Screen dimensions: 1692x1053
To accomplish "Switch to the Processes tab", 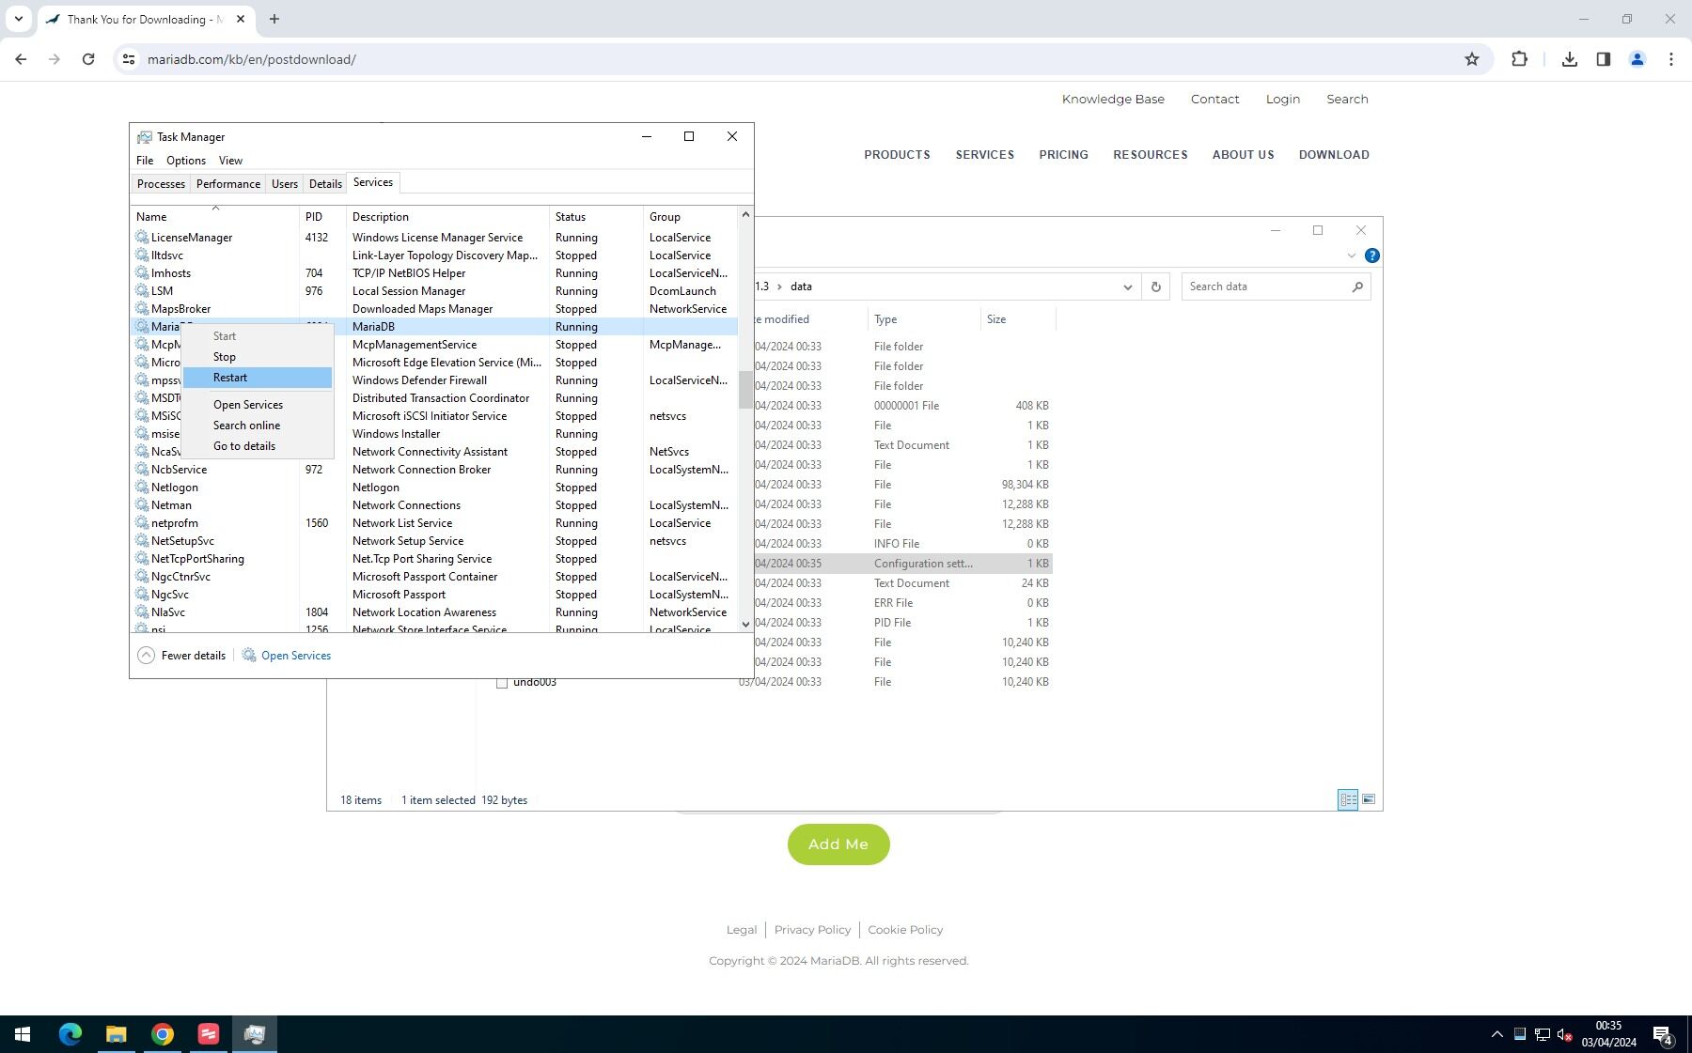I will click(x=161, y=184).
